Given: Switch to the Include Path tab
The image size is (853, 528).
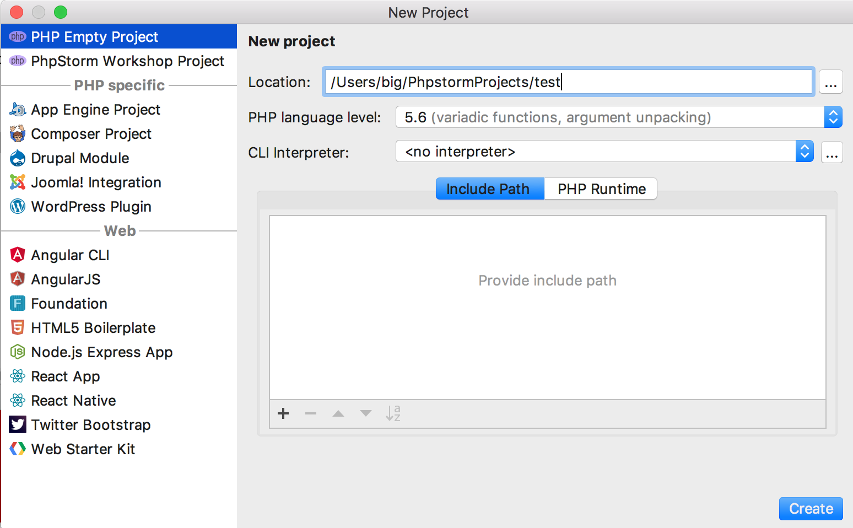Looking at the screenshot, I should coord(490,188).
